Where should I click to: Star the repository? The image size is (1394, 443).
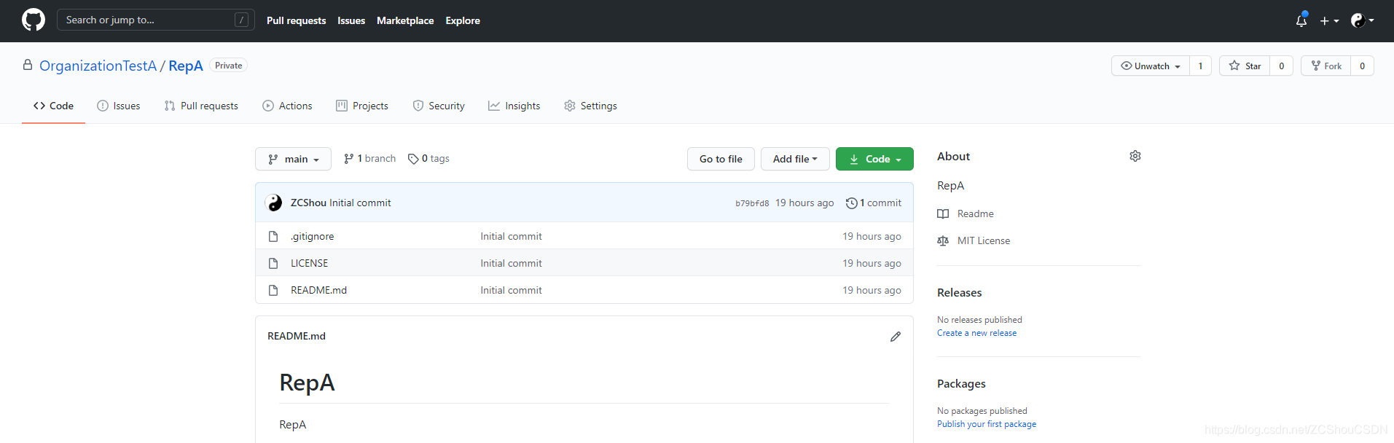click(1245, 66)
